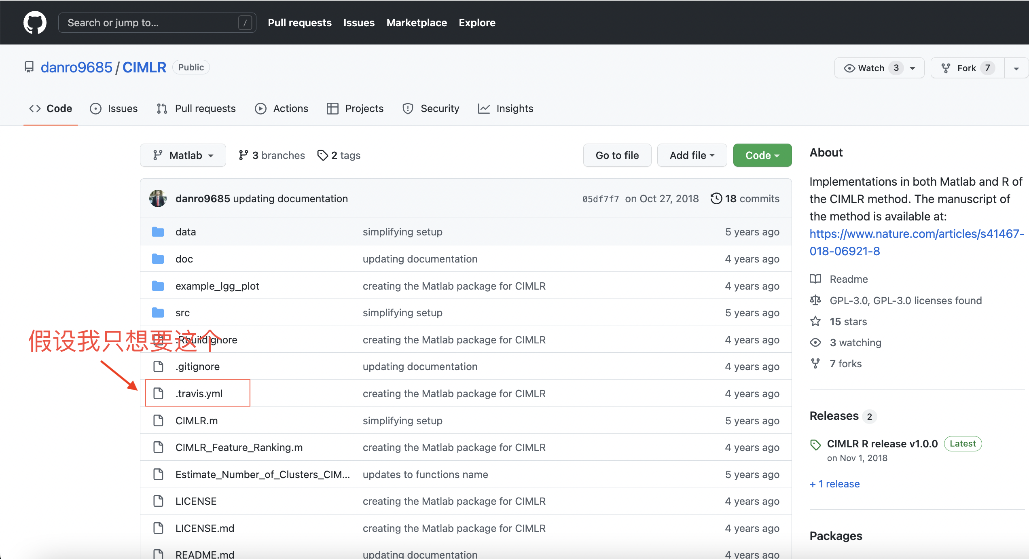The image size is (1029, 559).
Task: Open the data folder icon
Action: [158, 232]
